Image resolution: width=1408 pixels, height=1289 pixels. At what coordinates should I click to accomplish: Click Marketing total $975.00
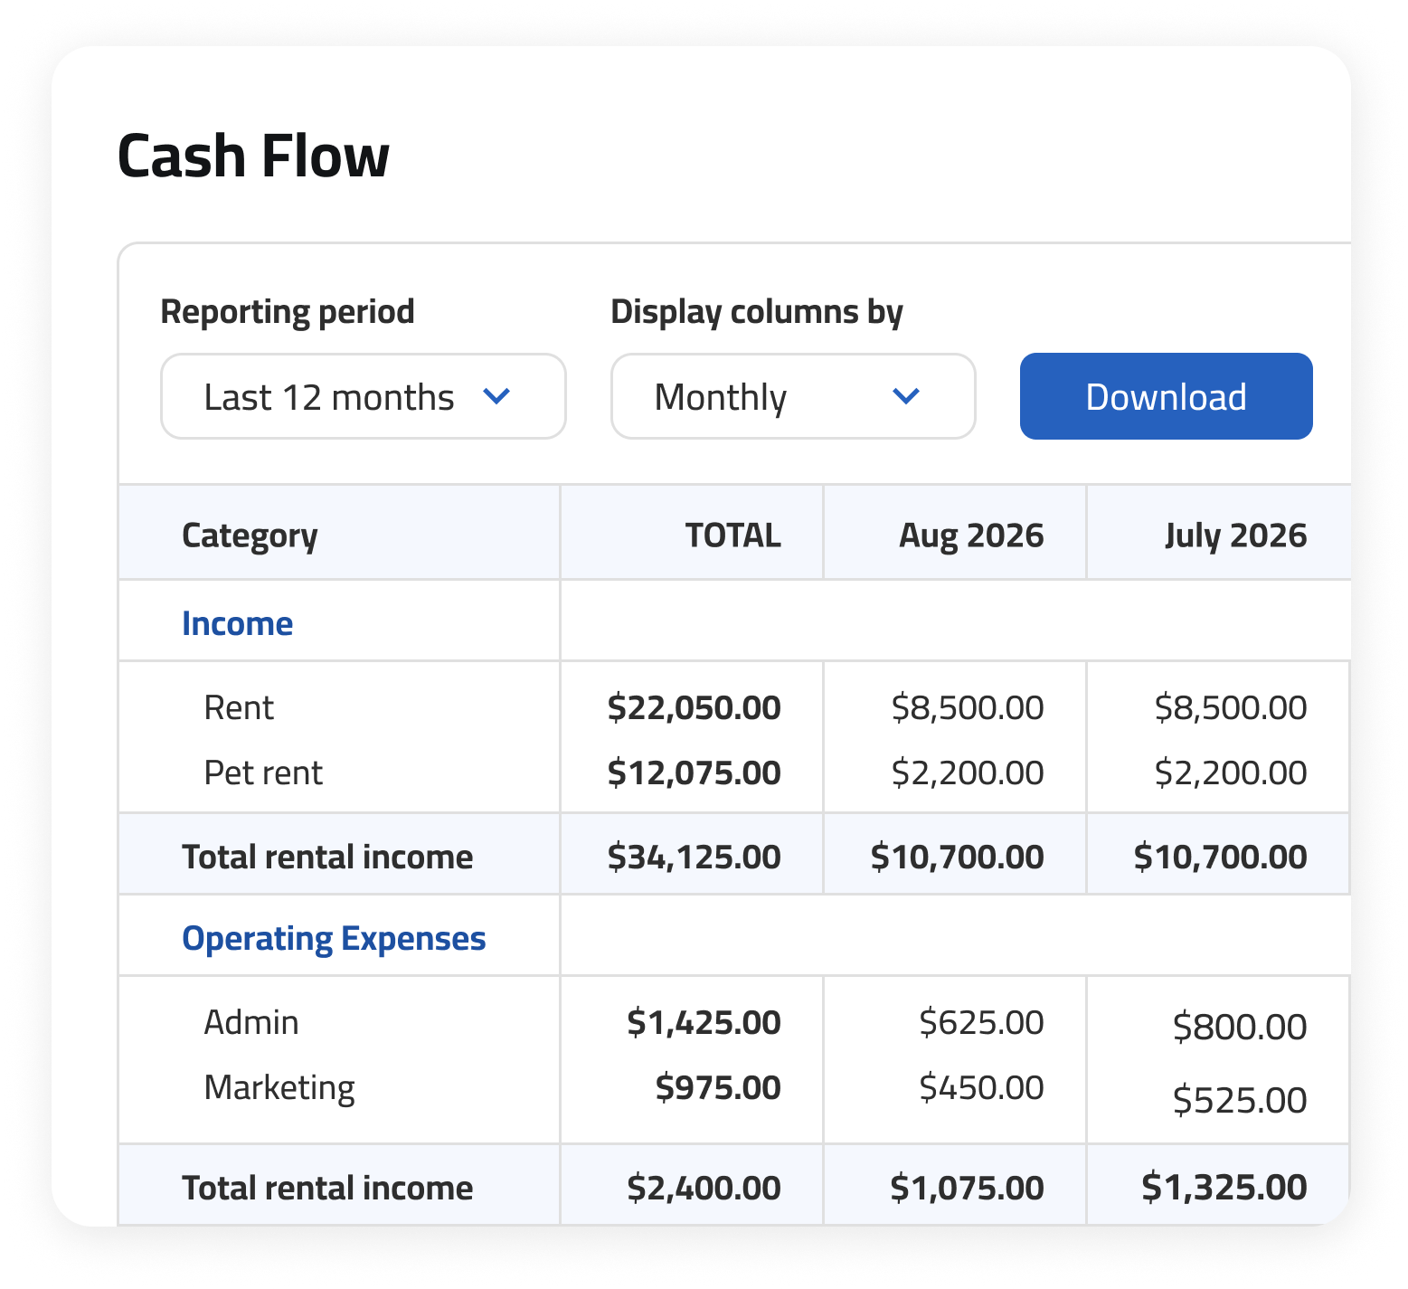pyautogui.click(x=718, y=1087)
